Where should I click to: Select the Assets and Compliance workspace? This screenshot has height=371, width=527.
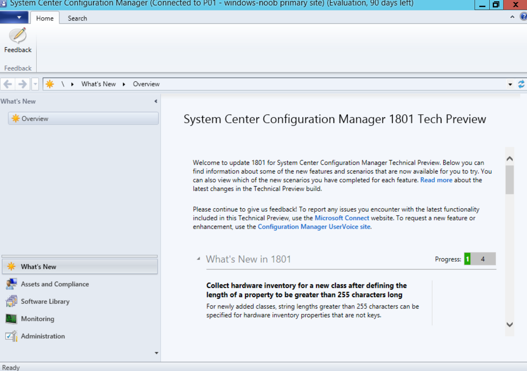55,284
